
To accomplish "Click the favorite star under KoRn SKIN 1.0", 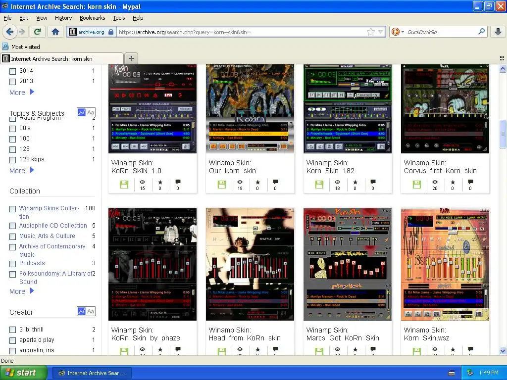I will 160,182.
